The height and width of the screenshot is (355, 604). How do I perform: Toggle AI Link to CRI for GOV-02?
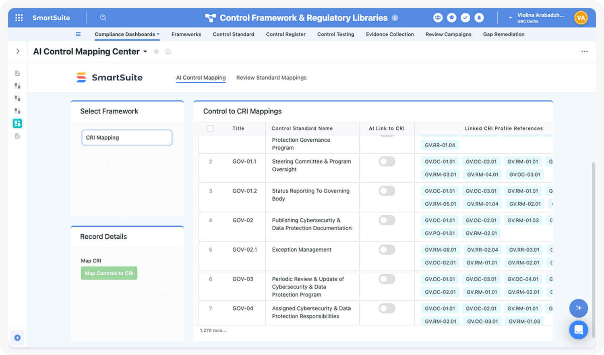(387, 220)
